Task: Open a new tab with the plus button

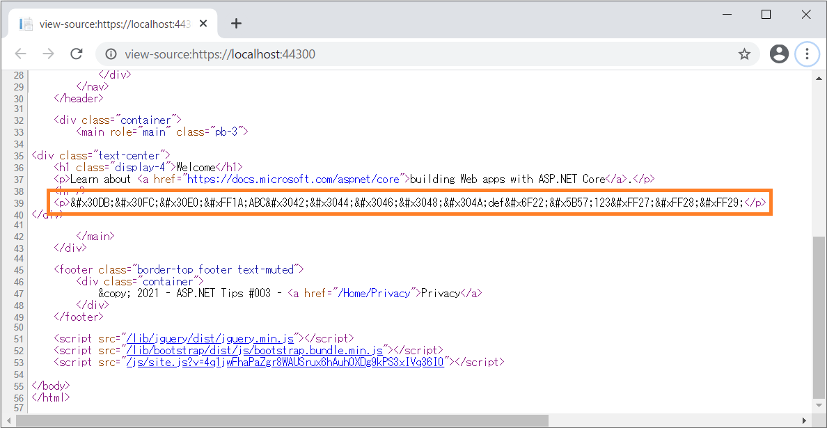Action: pos(236,24)
